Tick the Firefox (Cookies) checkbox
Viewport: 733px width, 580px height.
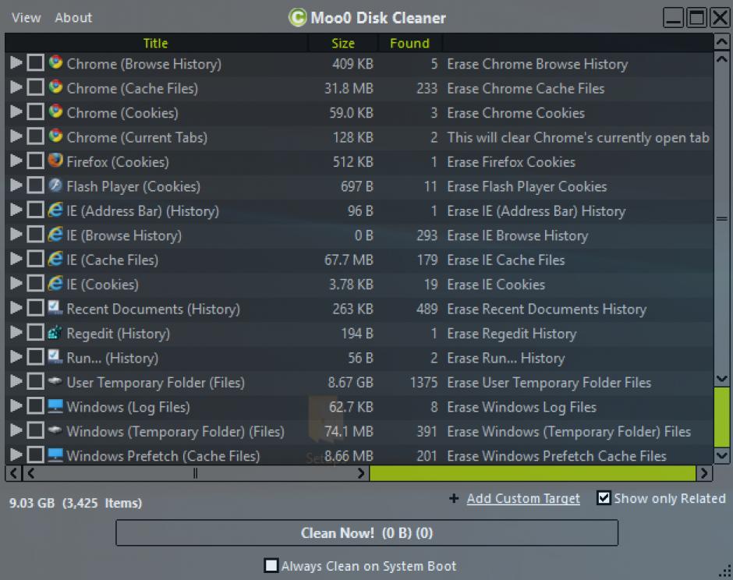coord(36,161)
